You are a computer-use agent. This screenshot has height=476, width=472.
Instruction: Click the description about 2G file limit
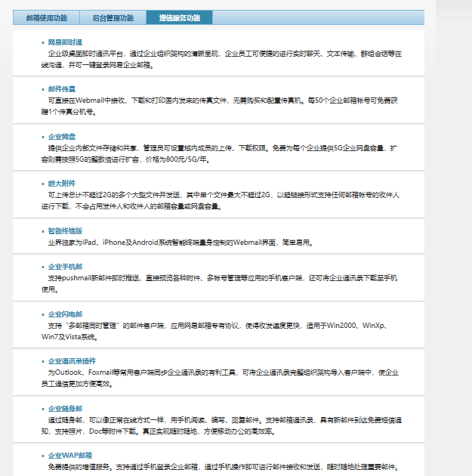(x=221, y=201)
